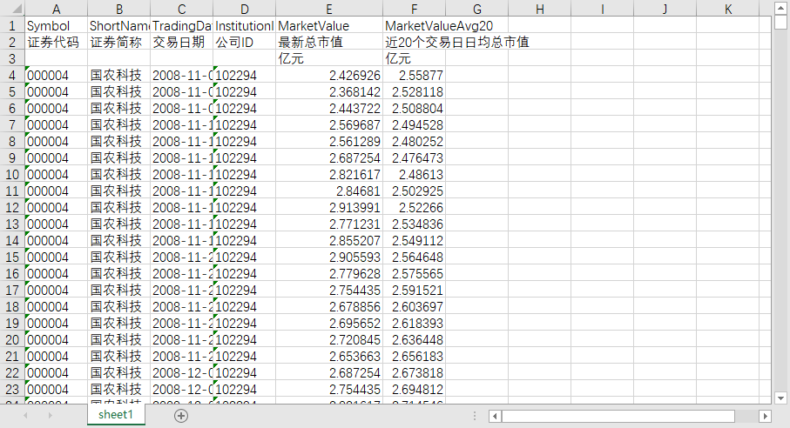Click cell with value 2.575565

[414, 274]
